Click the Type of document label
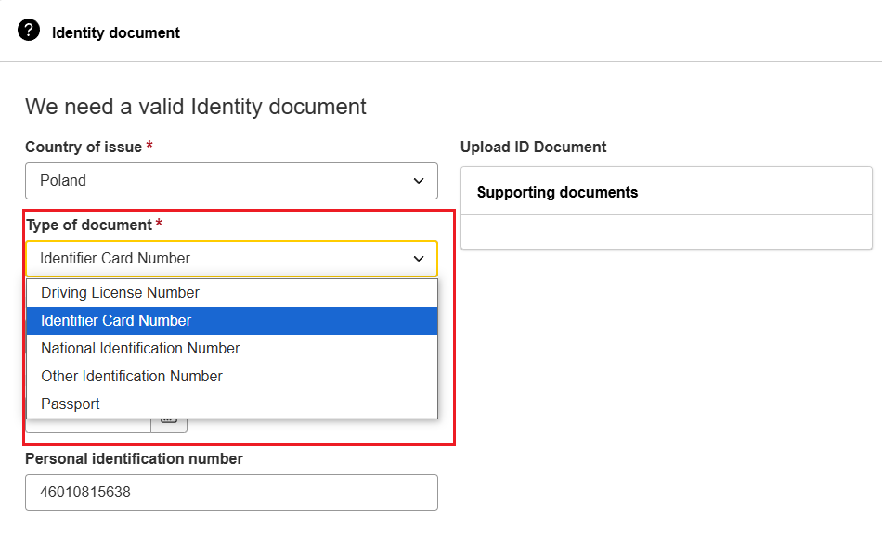Image resolution: width=882 pixels, height=552 pixels. (89, 225)
